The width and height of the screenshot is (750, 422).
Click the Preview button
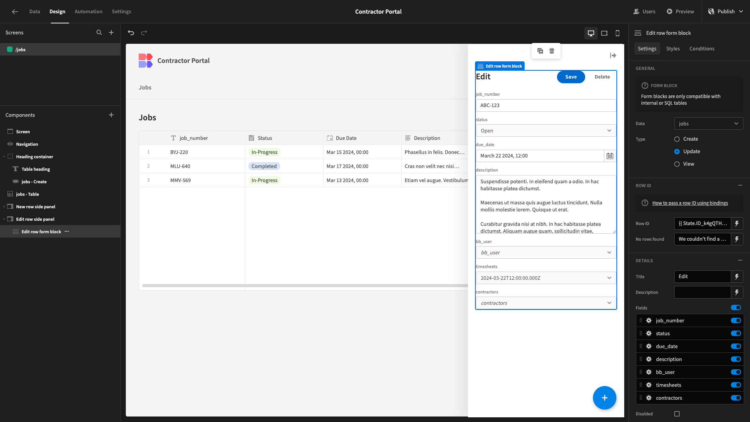tap(680, 12)
